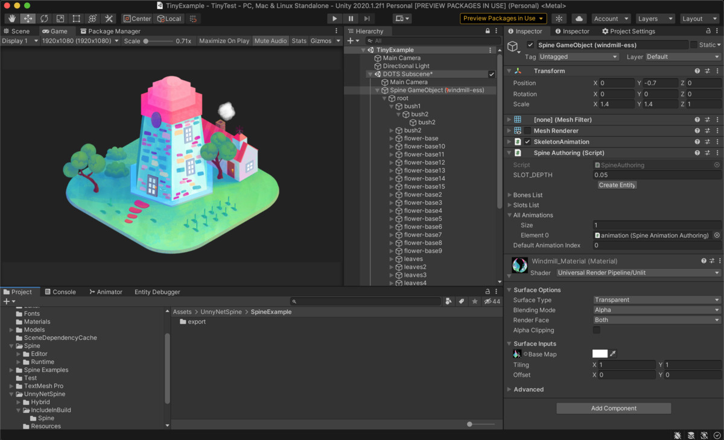This screenshot has width=724, height=440.
Task: Select the Rotate tool
Action: click(x=43, y=19)
